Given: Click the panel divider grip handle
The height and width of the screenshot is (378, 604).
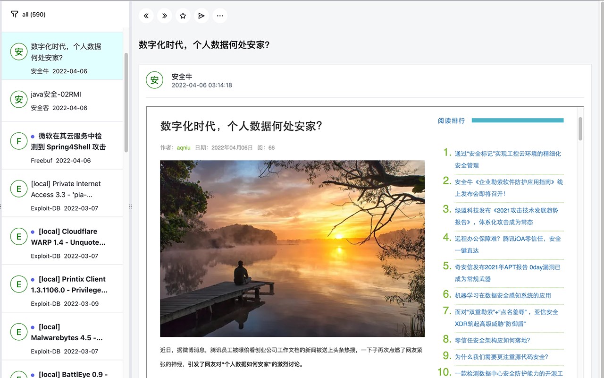Looking at the screenshot, I should [130, 206].
